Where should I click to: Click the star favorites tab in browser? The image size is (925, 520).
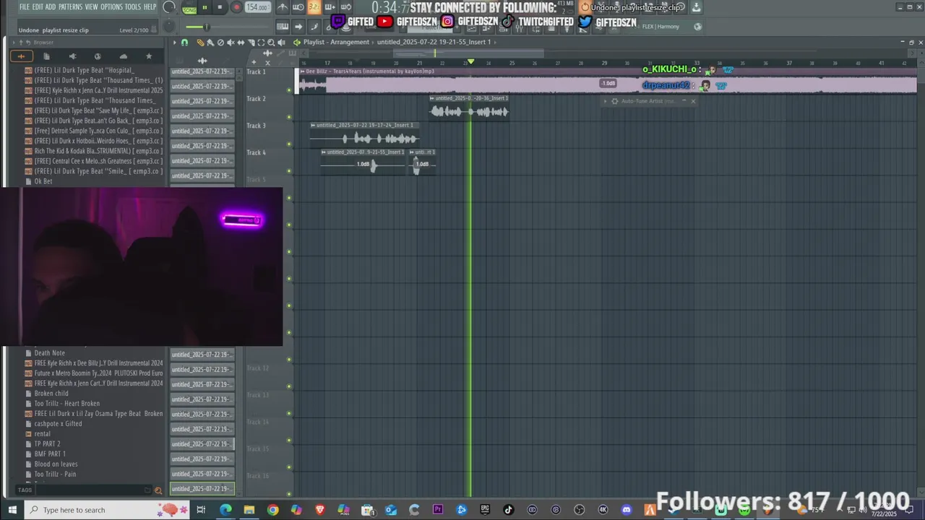(x=149, y=56)
